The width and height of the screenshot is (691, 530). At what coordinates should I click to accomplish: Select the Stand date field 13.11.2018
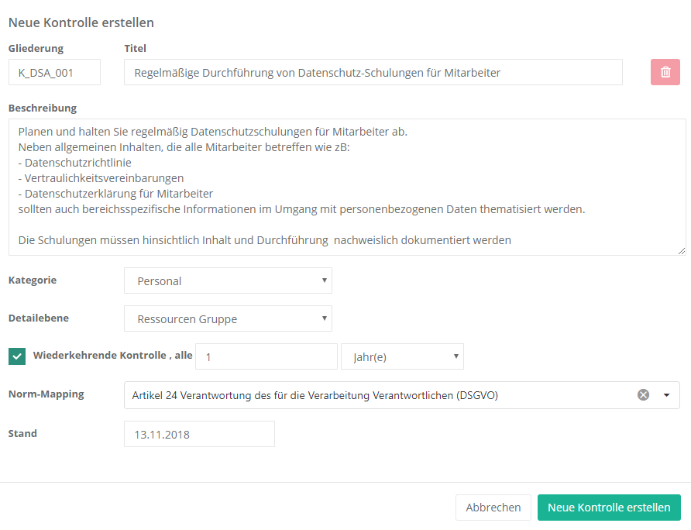click(x=199, y=434)
